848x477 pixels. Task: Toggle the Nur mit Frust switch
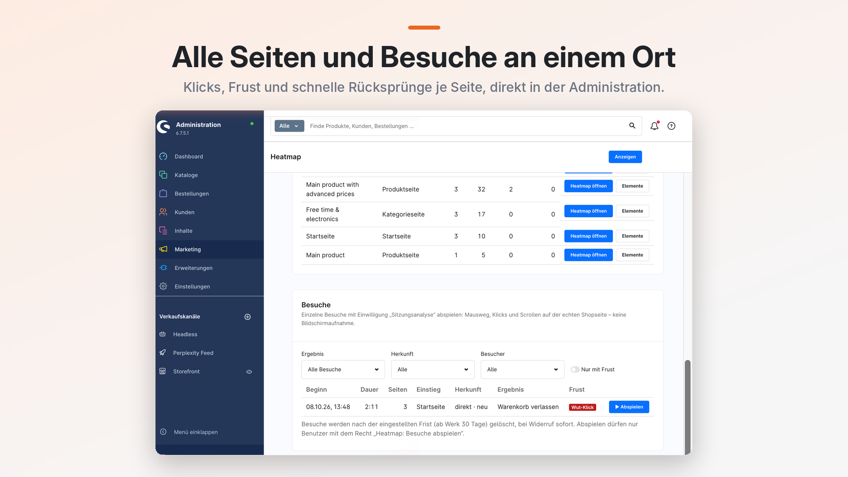tap(575, 370)
